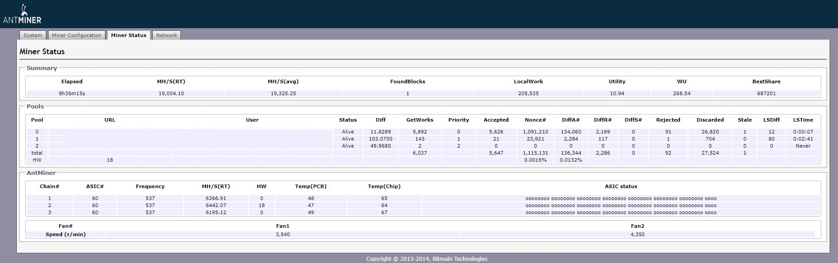
Task: Select chain 1 ASIC status string
Action: click(x=620, y=199)
